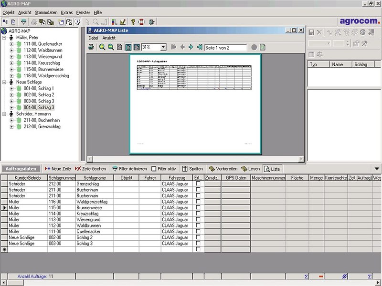The image size is (382, 286).
Task: Click the Neue Zeile button
Action: click(58, 169)
